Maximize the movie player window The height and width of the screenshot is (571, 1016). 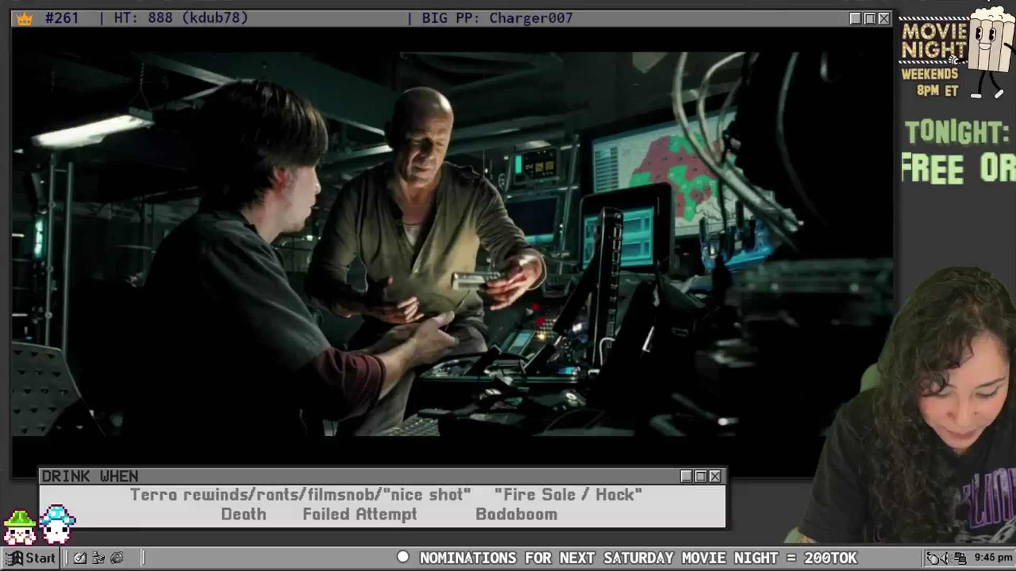[869, 19]
